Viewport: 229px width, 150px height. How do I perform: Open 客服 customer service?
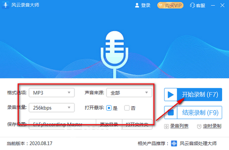197,5
